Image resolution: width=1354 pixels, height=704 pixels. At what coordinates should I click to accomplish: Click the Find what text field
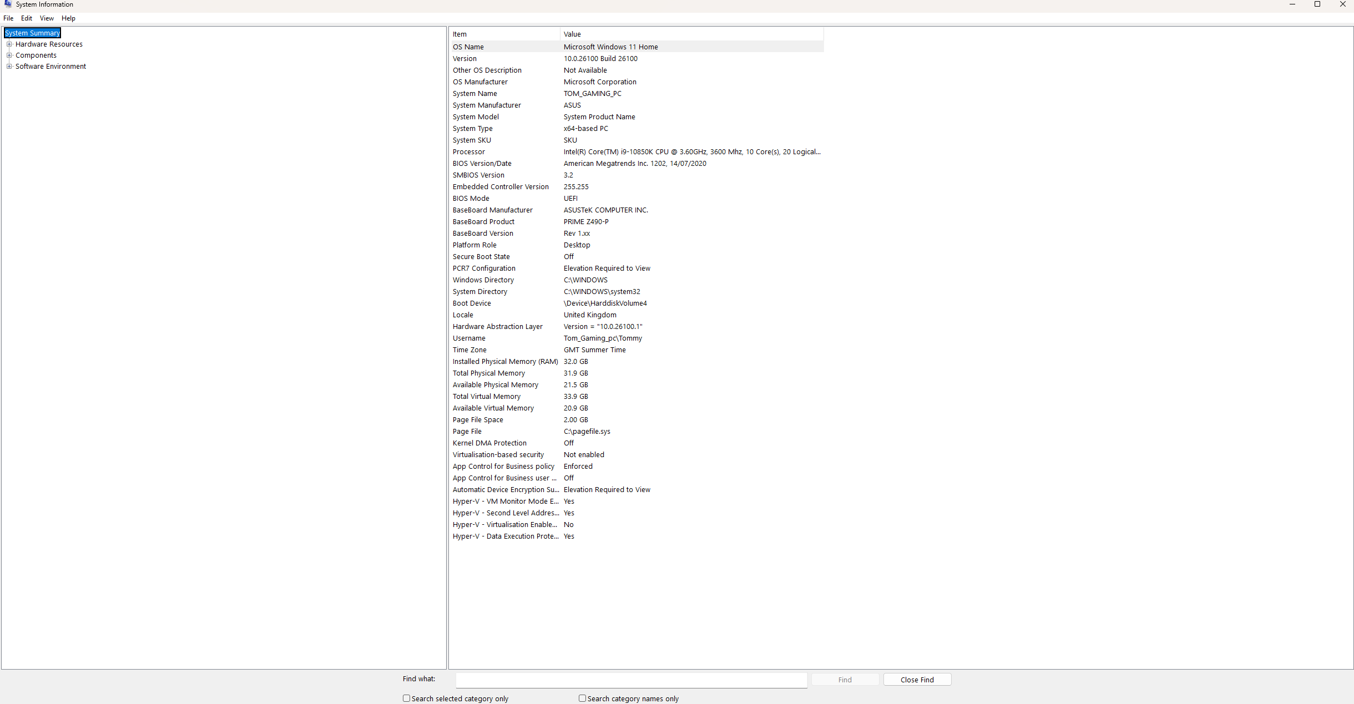click(631, 680)
